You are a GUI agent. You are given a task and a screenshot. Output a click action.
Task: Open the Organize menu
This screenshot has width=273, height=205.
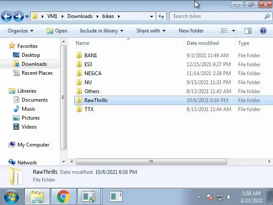(20, 31)
